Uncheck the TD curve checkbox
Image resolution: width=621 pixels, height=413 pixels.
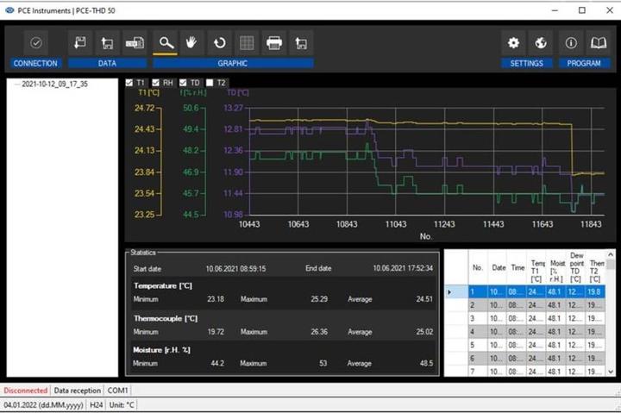[x=183, y=83]
